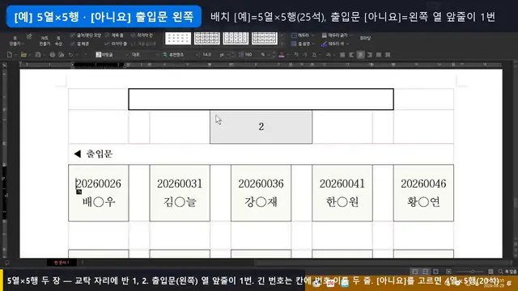Click the Divide alignment icon at end
This screenshot has height=291, width=518.
tap(388, 55)
